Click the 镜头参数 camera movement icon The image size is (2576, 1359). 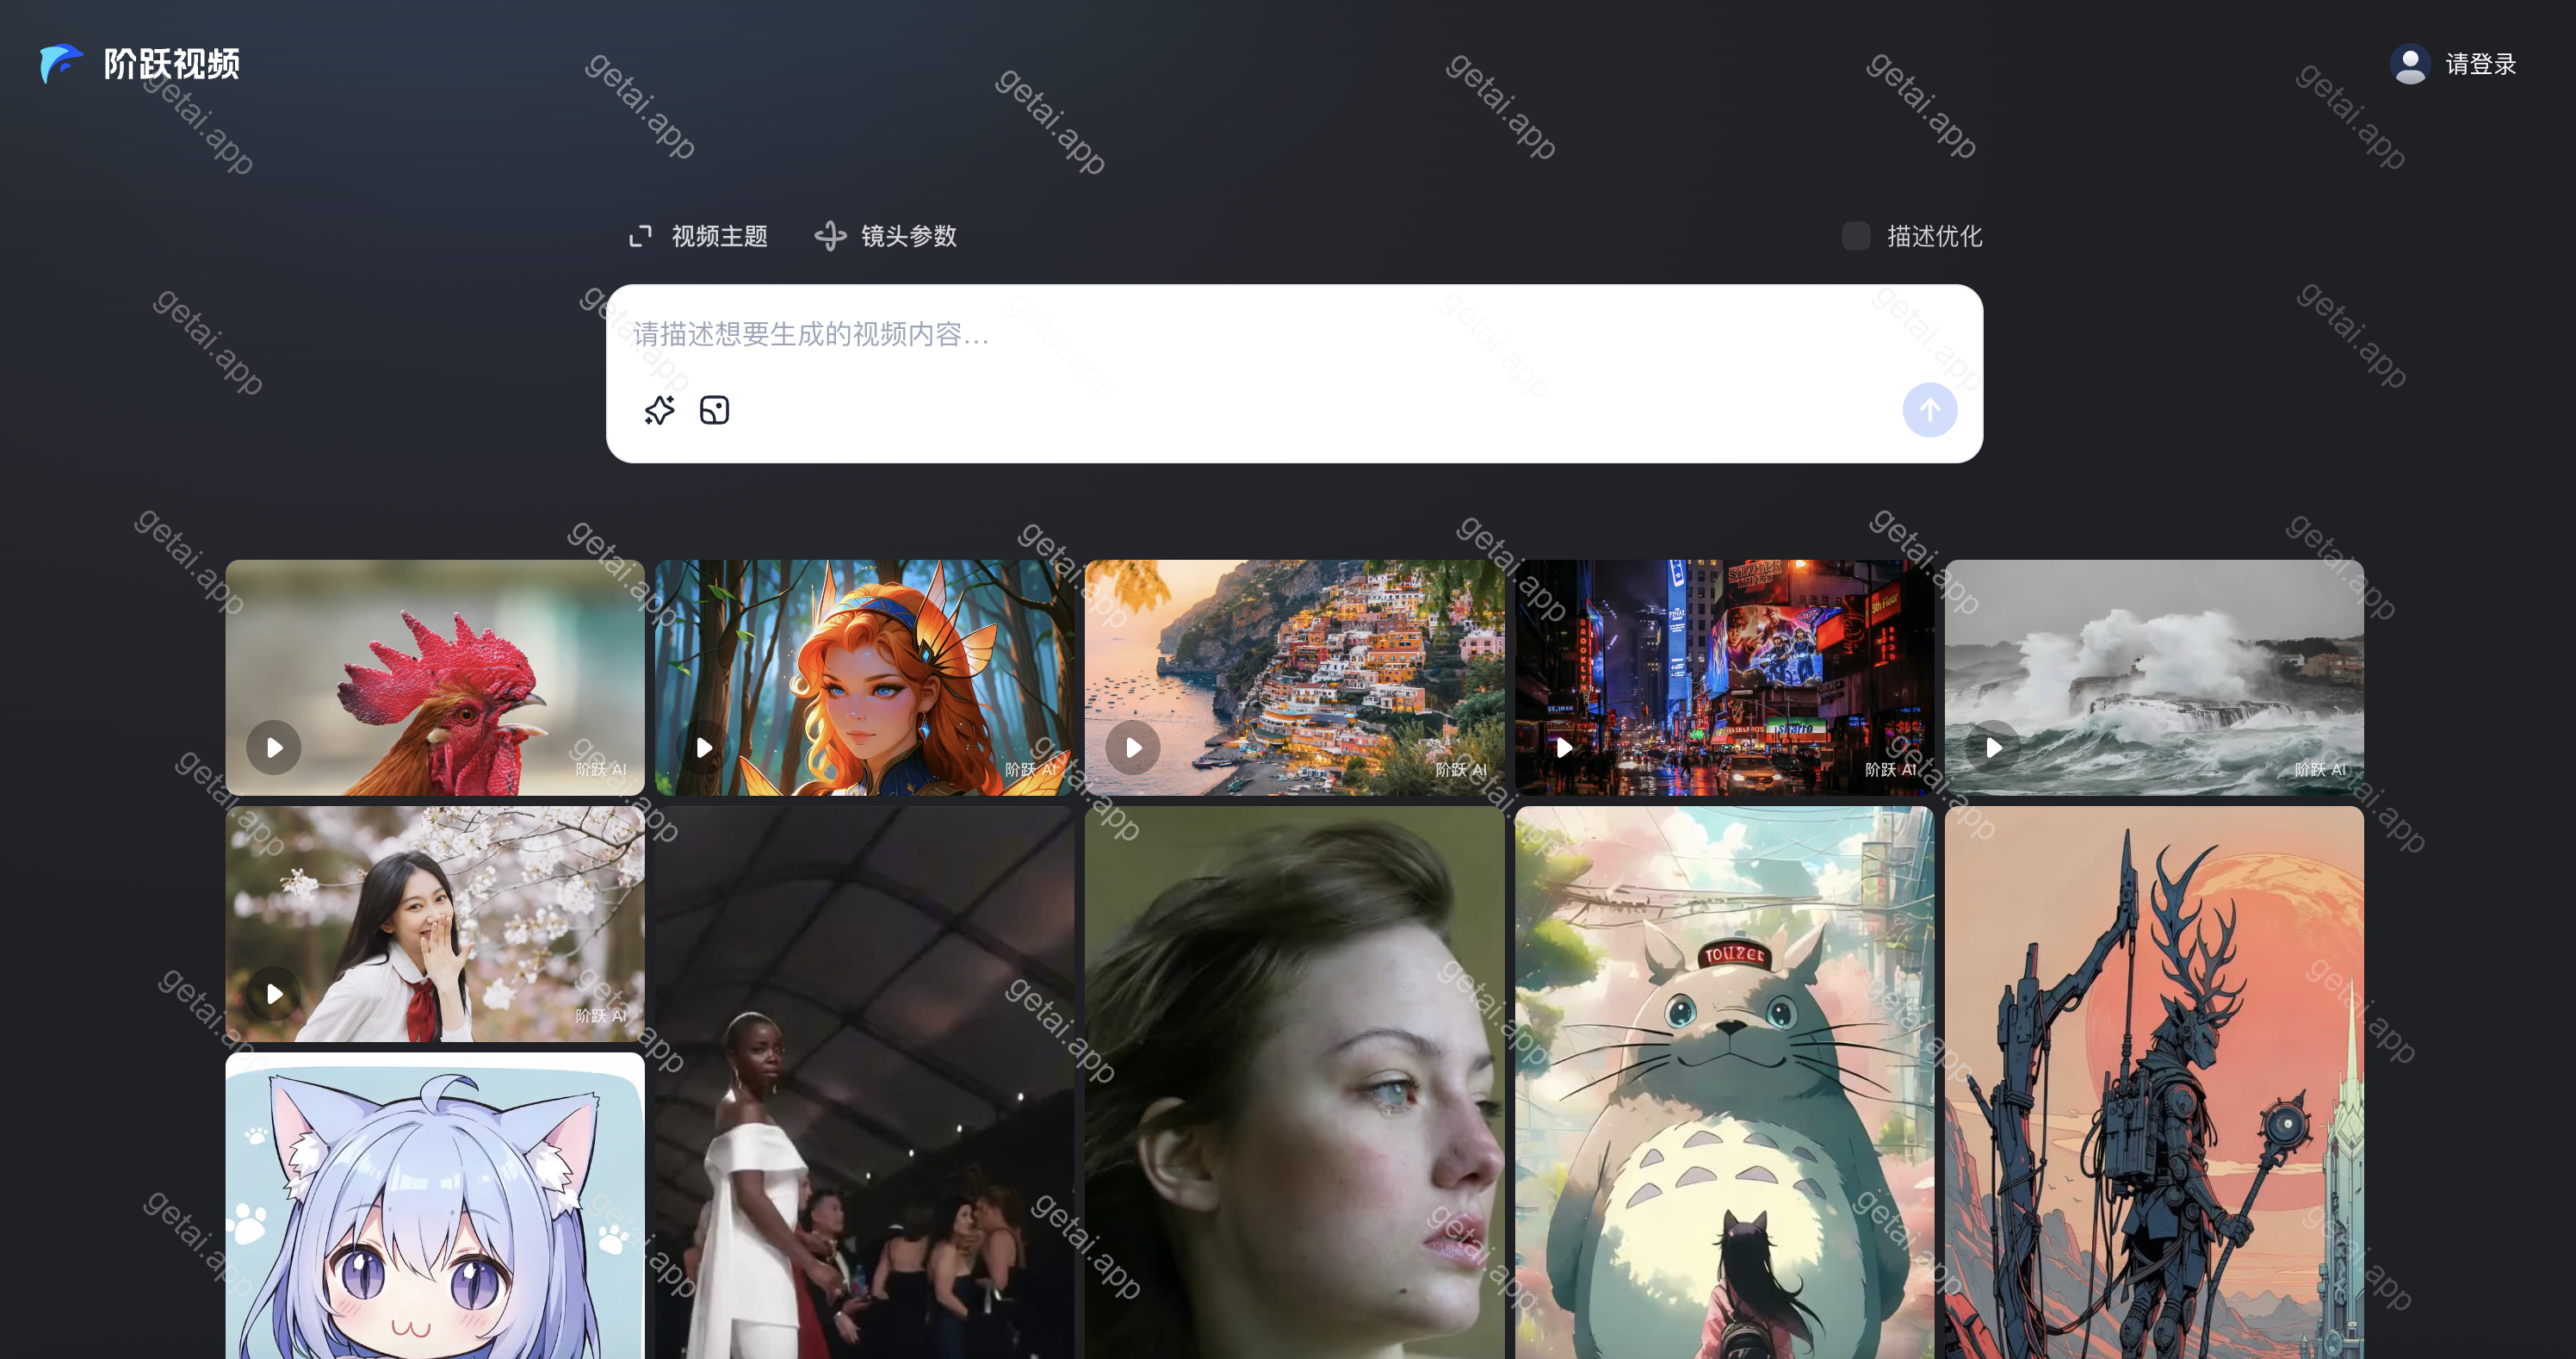830,236
